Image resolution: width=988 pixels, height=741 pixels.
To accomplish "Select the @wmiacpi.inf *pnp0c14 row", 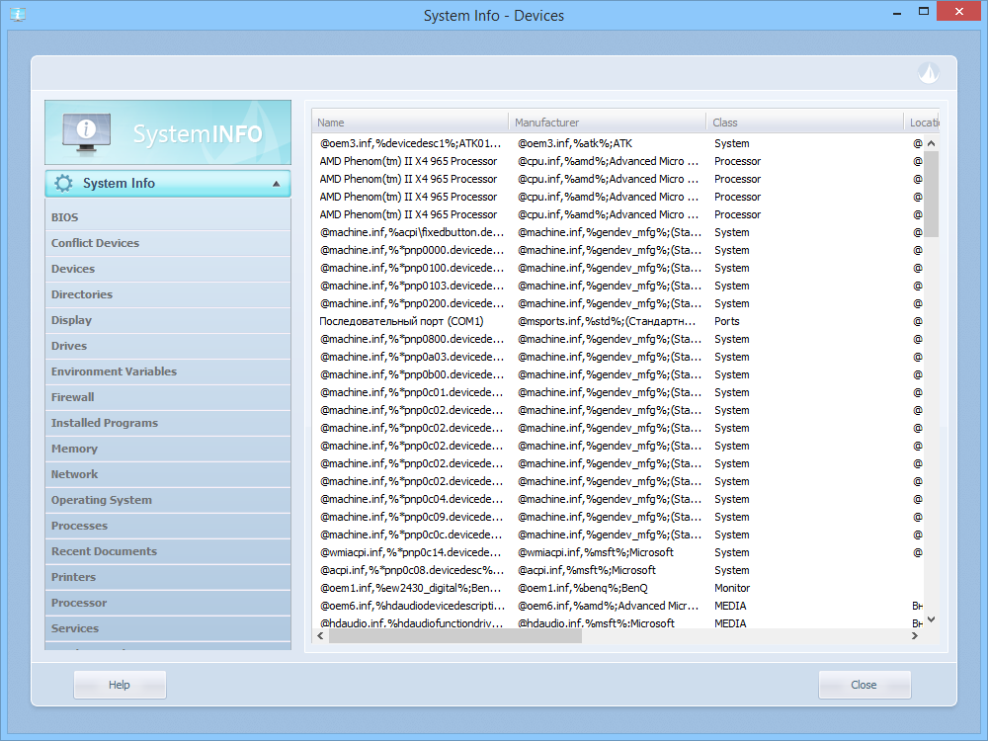I will pos(617,552).
